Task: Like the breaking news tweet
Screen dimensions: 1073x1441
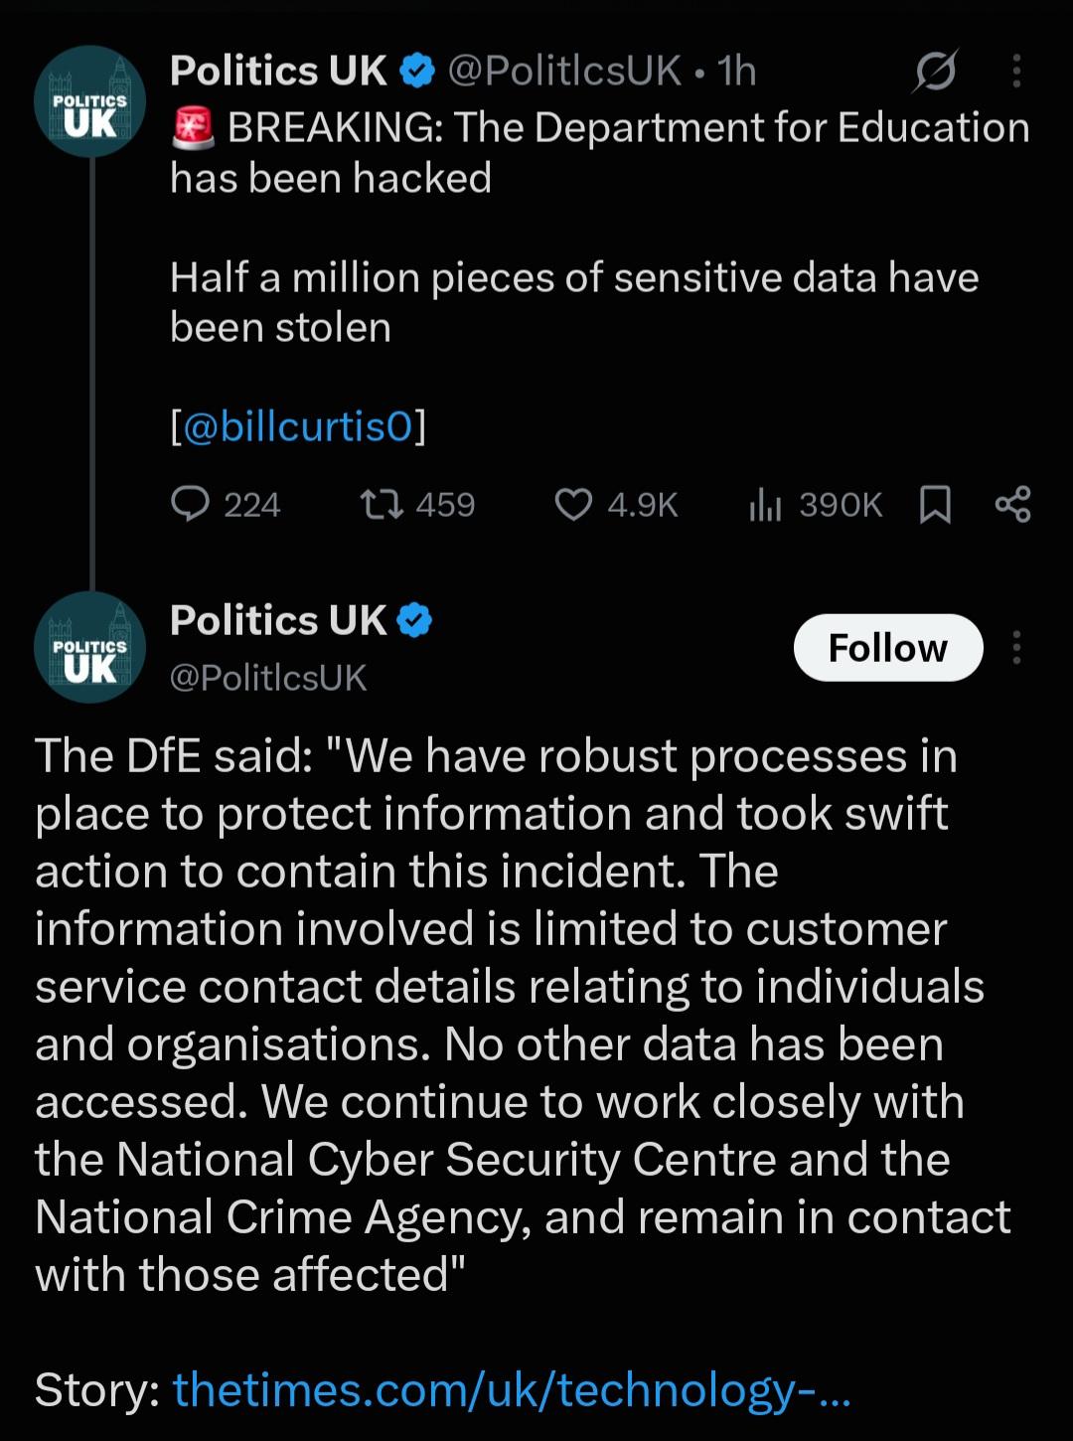Action: click(x=616, y=505)
